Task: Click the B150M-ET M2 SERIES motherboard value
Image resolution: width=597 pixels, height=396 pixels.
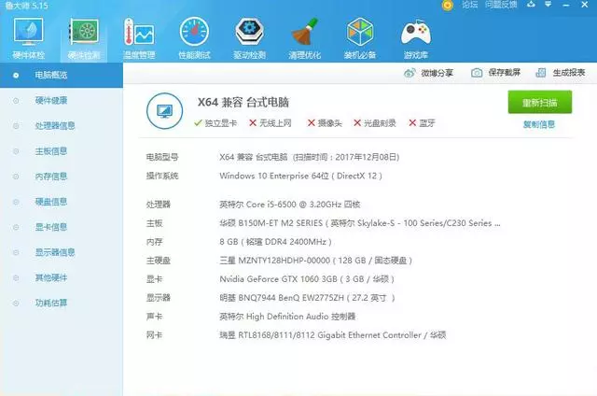Action: [360, 223]
